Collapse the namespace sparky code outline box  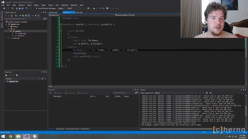click(x=61, y=24)
